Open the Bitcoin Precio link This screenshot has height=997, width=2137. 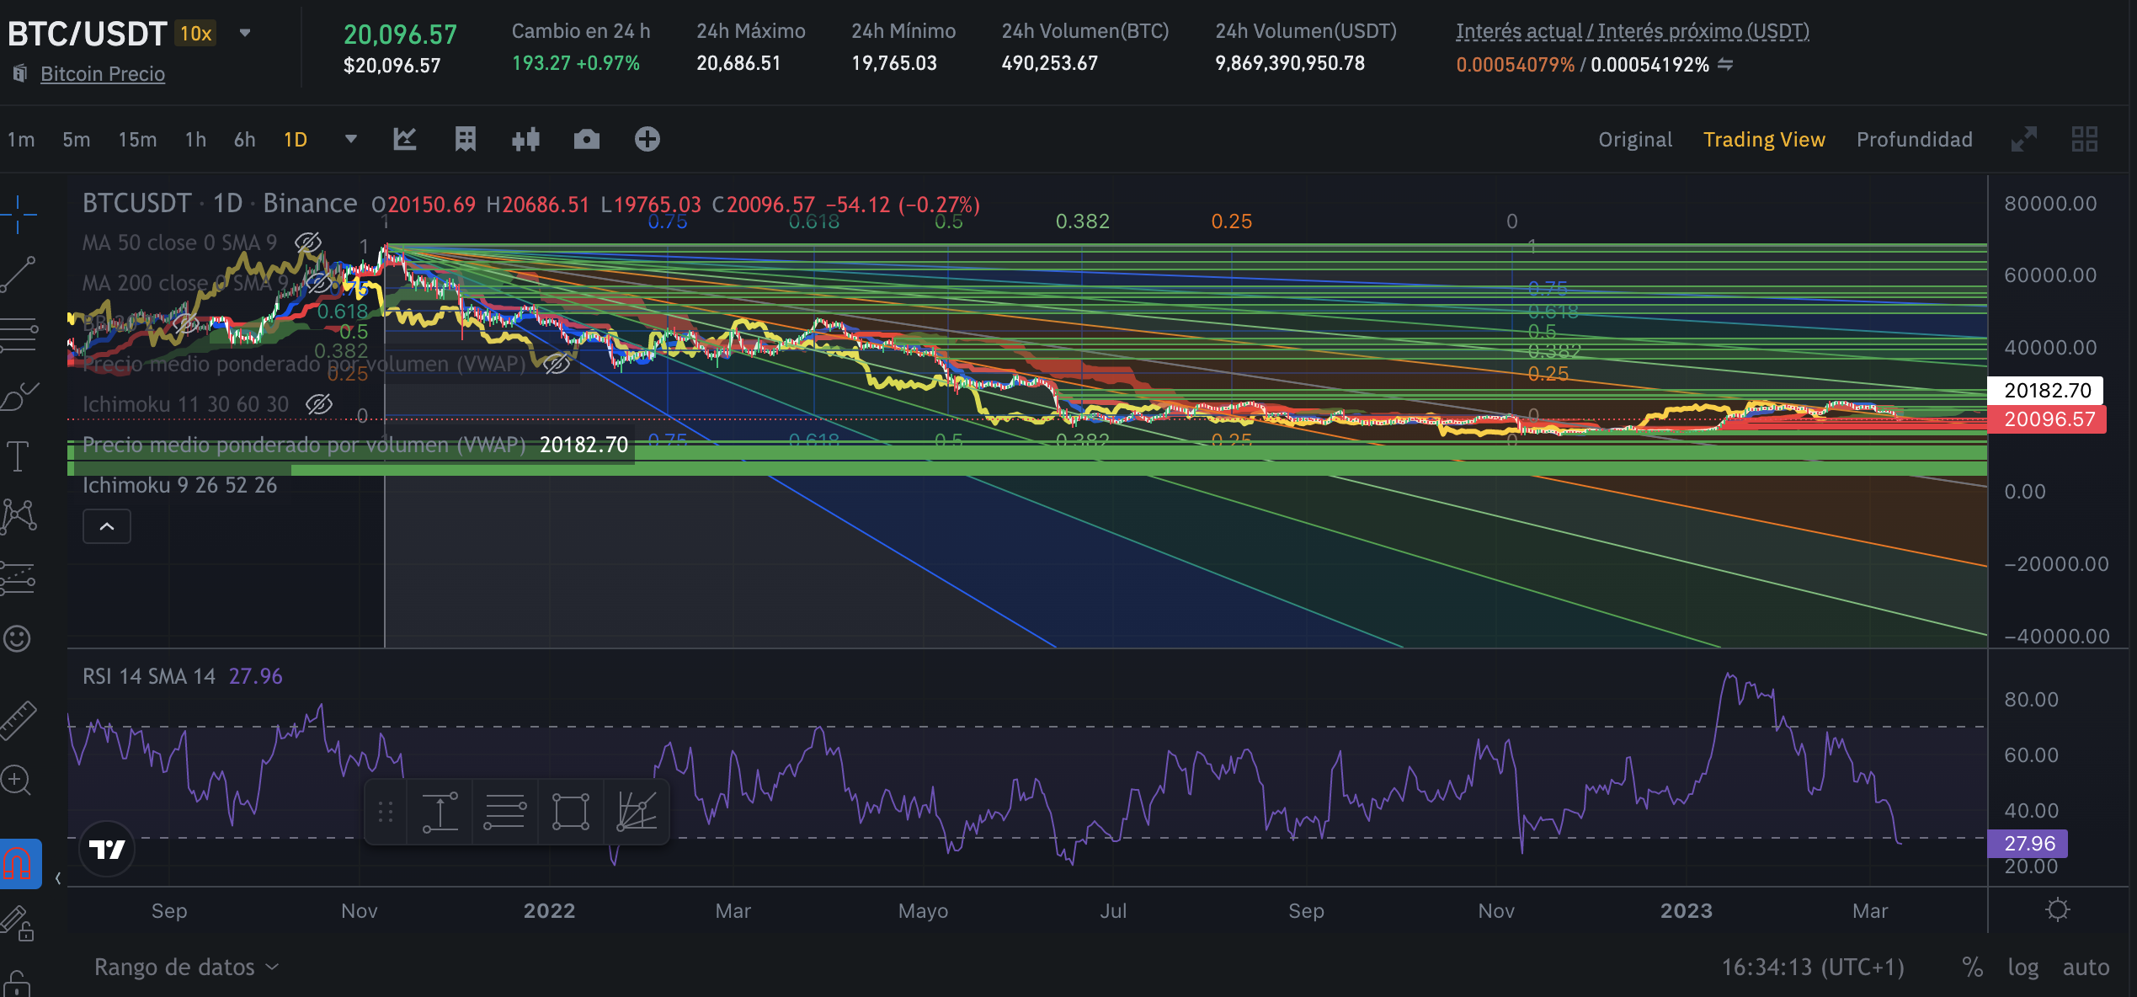pos(103,74)
